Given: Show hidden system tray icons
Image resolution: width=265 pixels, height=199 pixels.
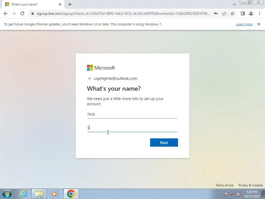Looking at the screenshot, I should click(x=220, y=194).
